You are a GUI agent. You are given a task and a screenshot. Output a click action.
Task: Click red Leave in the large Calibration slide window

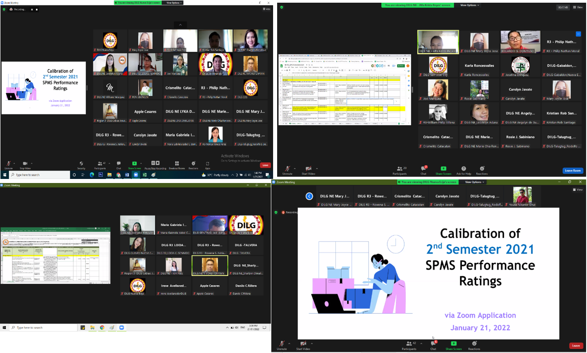(576, 345)
